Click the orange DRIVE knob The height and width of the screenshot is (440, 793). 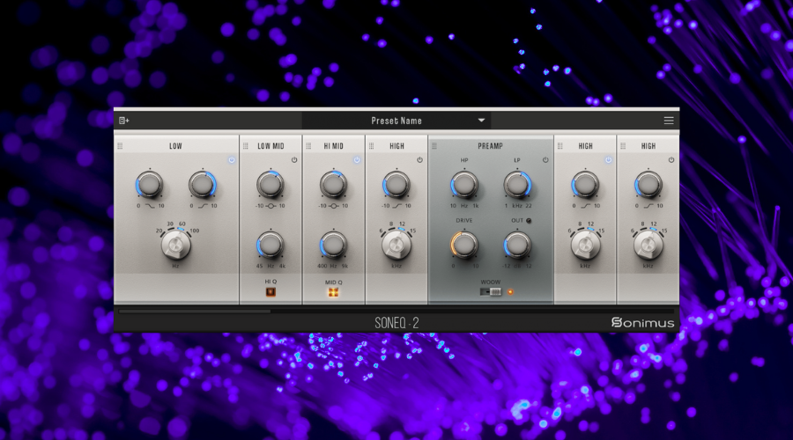pos(464,245)
